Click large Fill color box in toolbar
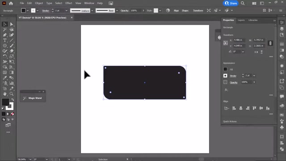Screen dimensions: 286x161 (x=5, y=102)
